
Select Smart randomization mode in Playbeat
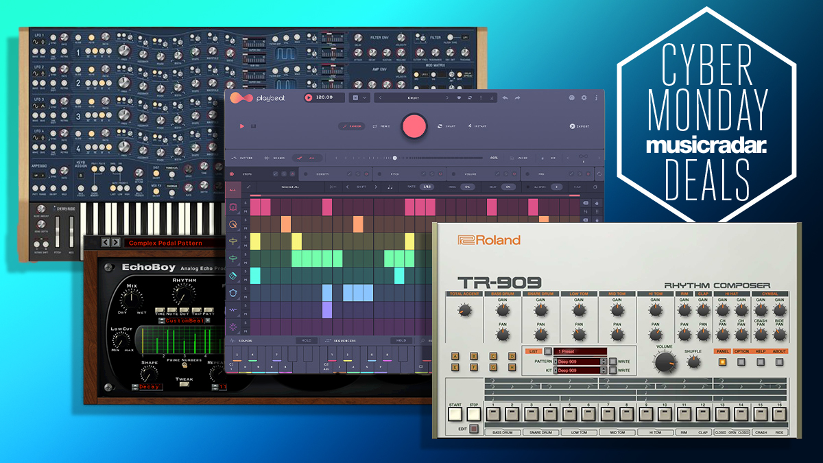[x=447, y=126]
